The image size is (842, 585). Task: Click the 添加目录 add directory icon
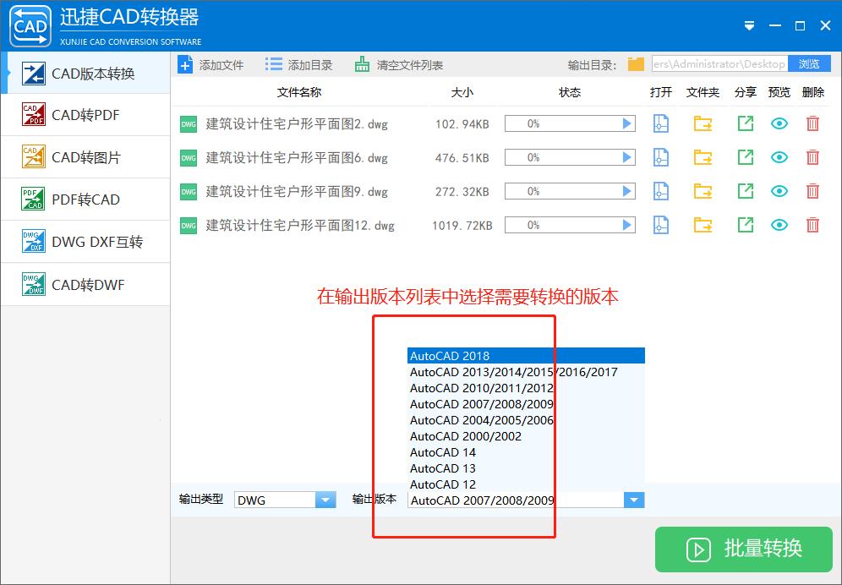tap(272, 63)
